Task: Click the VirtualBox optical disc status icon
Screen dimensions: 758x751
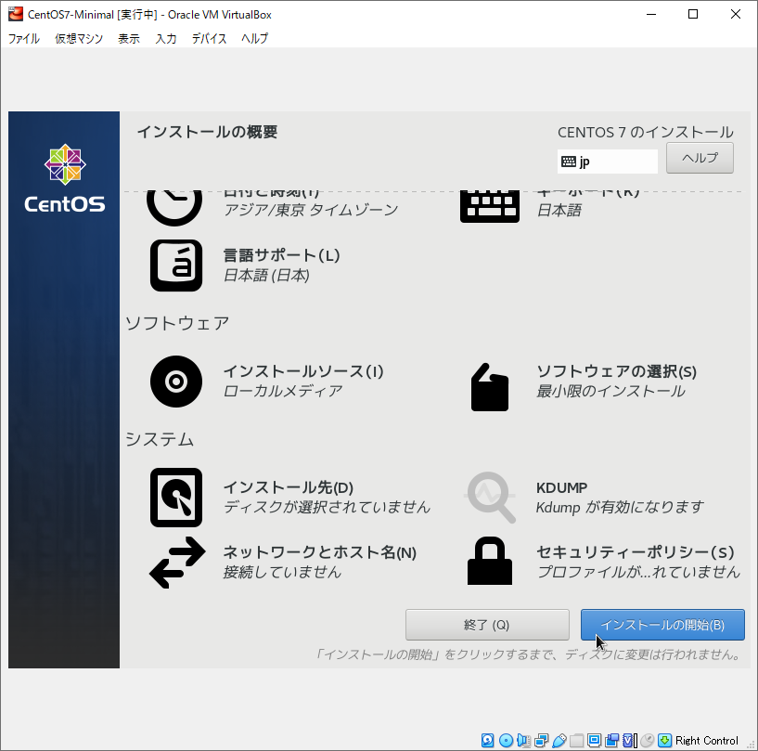Action: 506,740
